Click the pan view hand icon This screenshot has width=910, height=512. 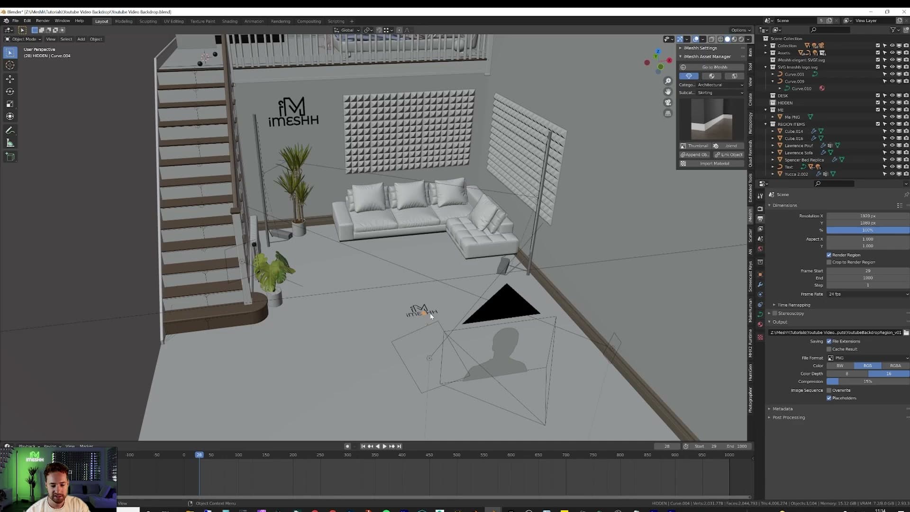668,91
